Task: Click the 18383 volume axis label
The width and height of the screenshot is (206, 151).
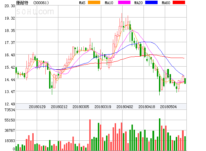Action: [x=10, y=141]
